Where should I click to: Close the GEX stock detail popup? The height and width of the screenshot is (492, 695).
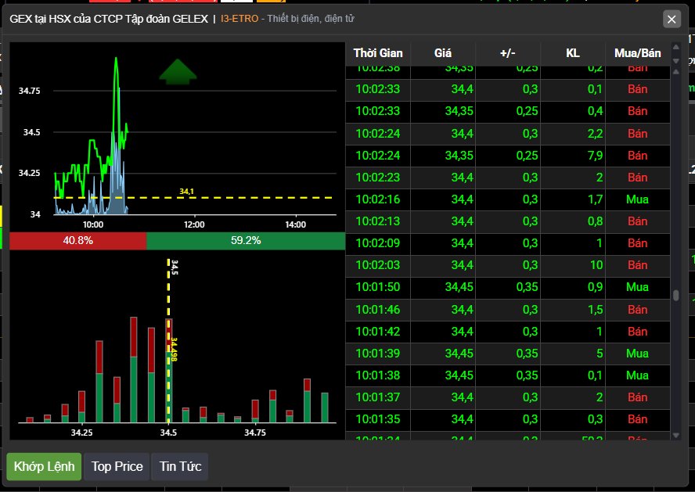(672, 19)
